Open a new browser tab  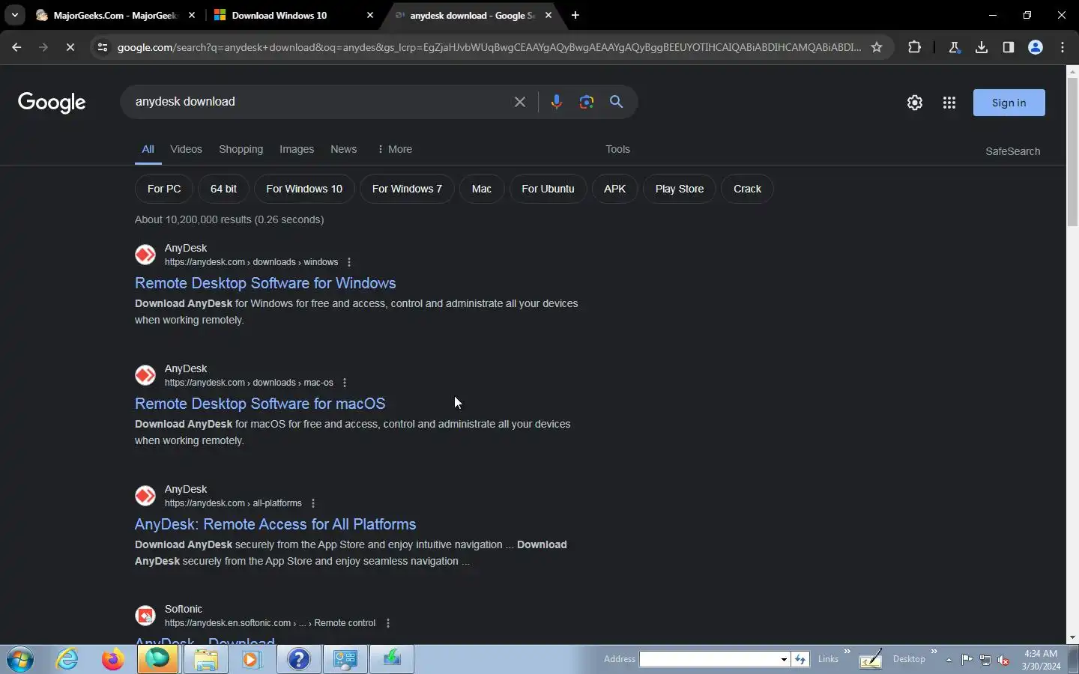[x=575, y=15]
